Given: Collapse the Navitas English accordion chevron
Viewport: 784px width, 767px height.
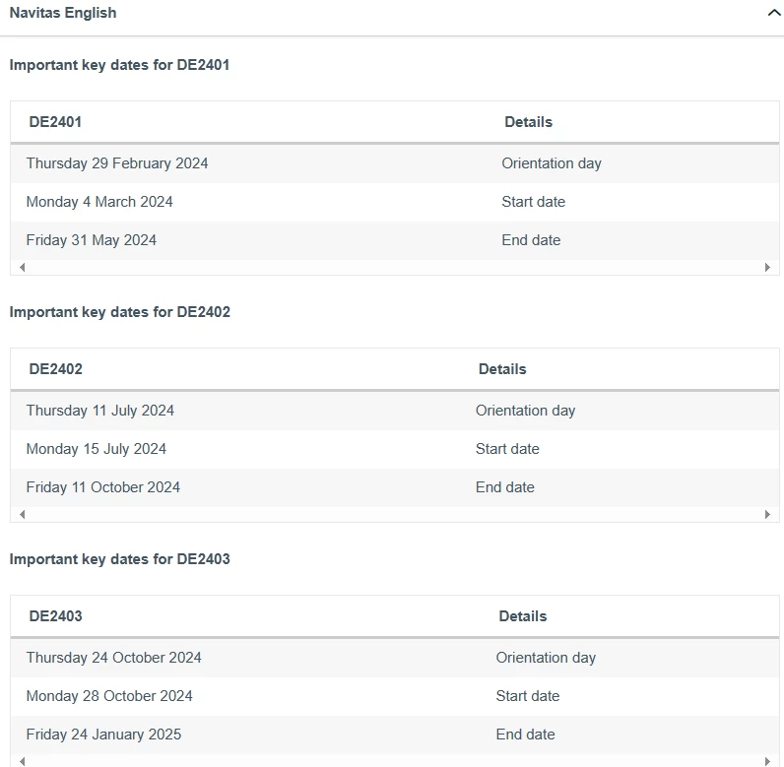Looking at the screenshot, I should click(x=773, y=13).
